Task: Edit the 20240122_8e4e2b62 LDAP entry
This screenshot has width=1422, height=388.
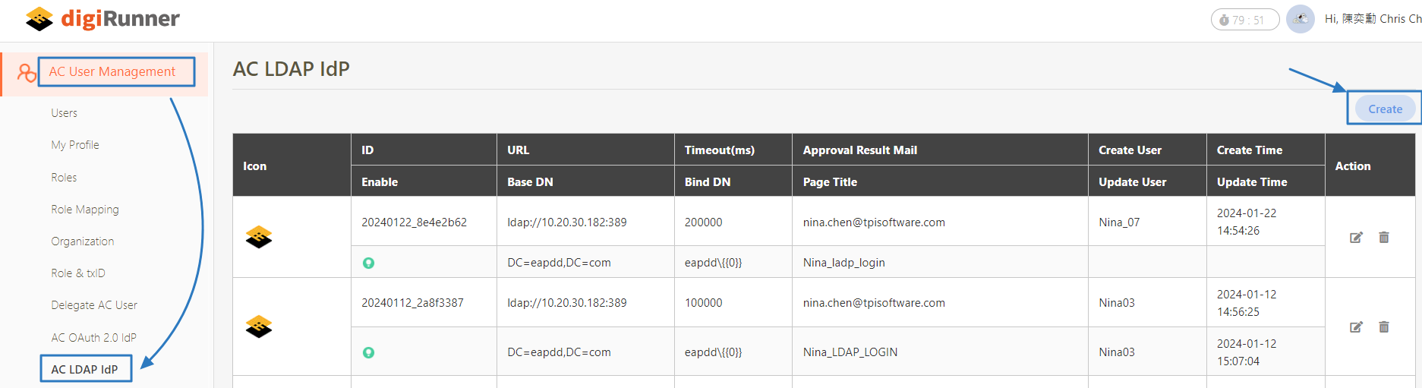Action: click(1356, 238)
